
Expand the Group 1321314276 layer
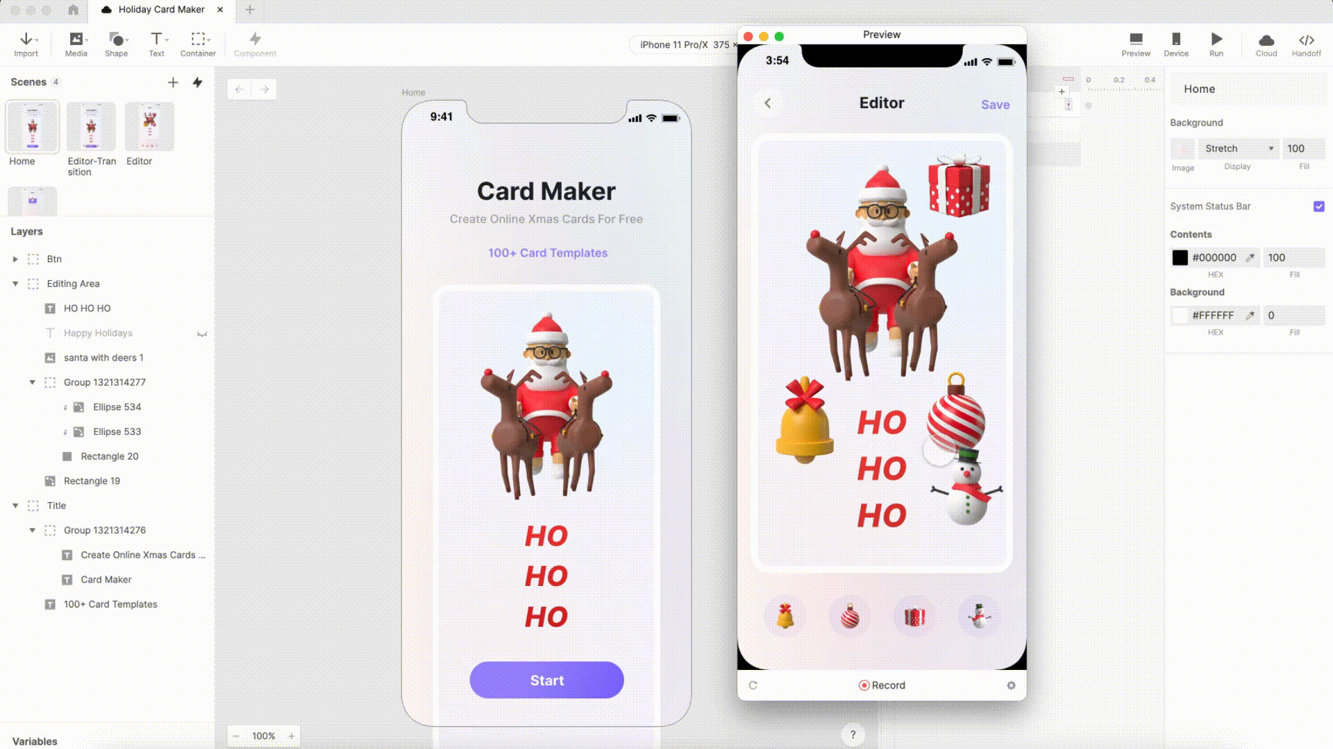click(32, 530)
